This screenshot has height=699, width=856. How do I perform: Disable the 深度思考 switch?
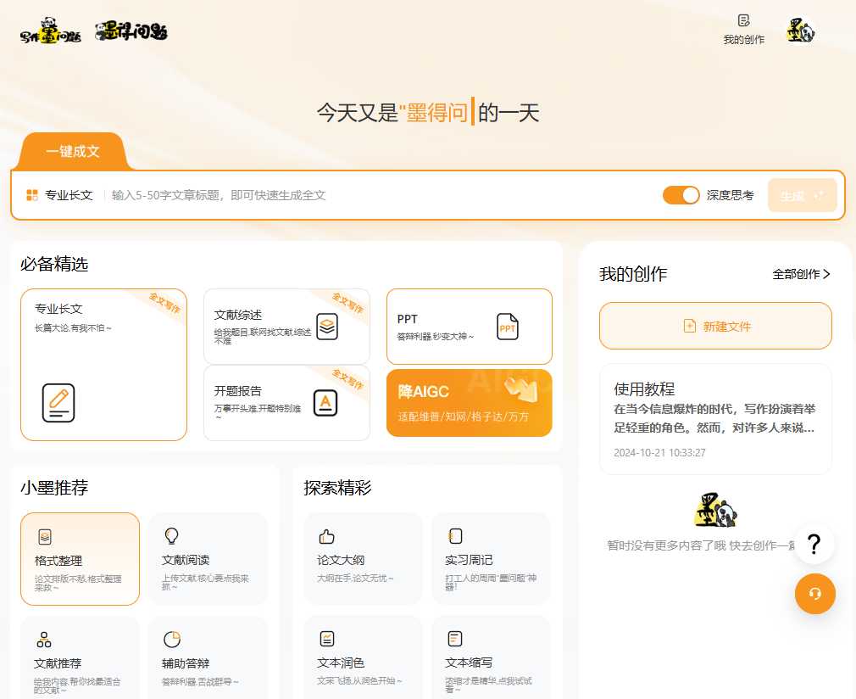tap(681, 195)
